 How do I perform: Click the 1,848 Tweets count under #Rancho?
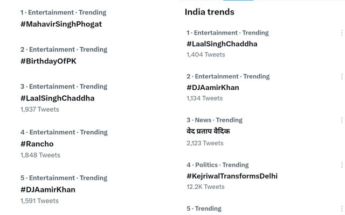pyautogui.click(x=40, y=155)
